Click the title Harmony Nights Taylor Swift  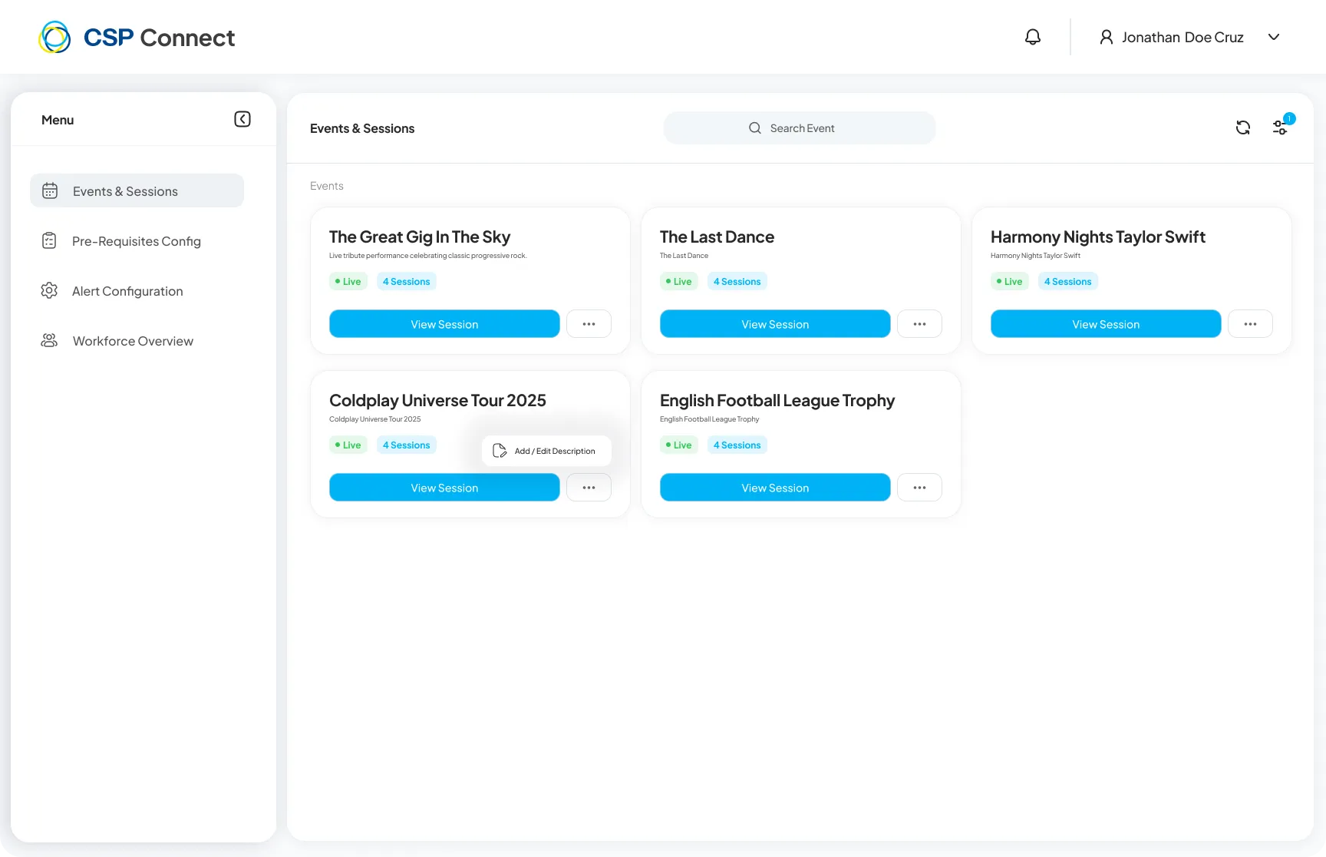(x=1098, y=237)
